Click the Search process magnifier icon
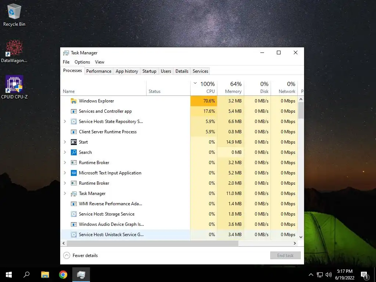This screenshot has width=376, height=282. click(73, 152)
